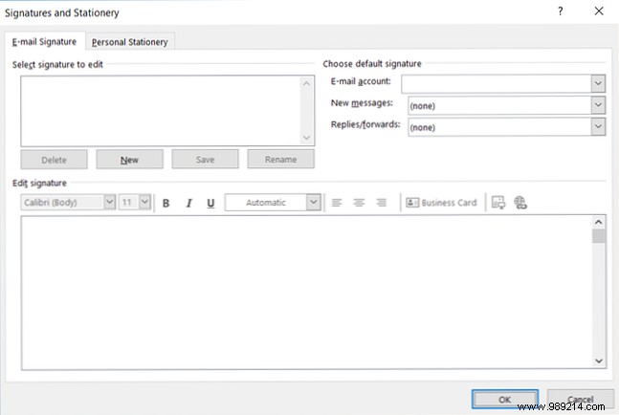Insert a Business Card
Viewport: 619px width, 415px height.
(441, 203)
